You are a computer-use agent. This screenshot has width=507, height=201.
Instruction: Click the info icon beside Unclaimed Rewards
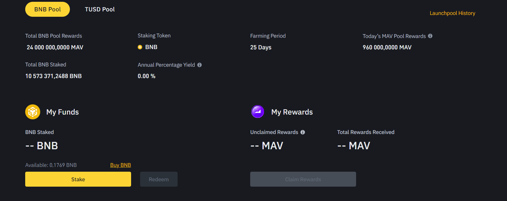(303, 132)
